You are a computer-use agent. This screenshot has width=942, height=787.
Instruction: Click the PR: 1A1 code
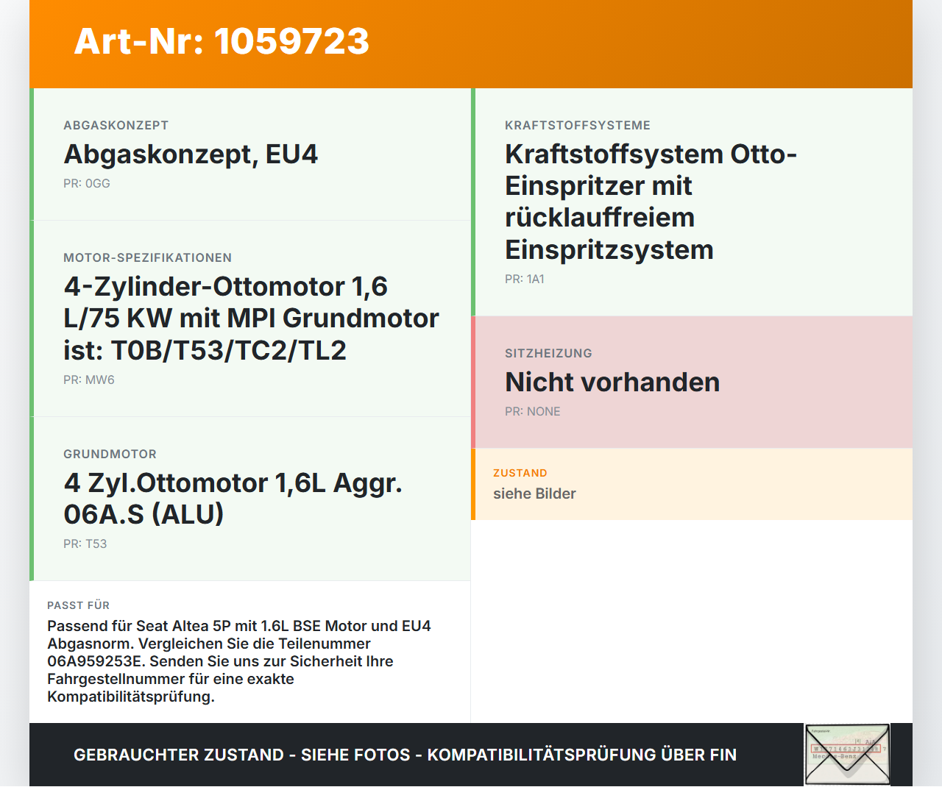[x=525, y=279]
